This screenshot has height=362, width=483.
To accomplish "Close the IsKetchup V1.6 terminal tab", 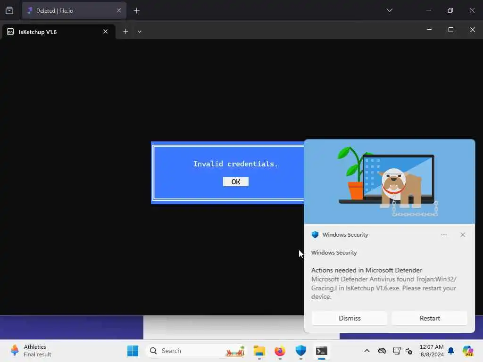I will pos(105,32).
